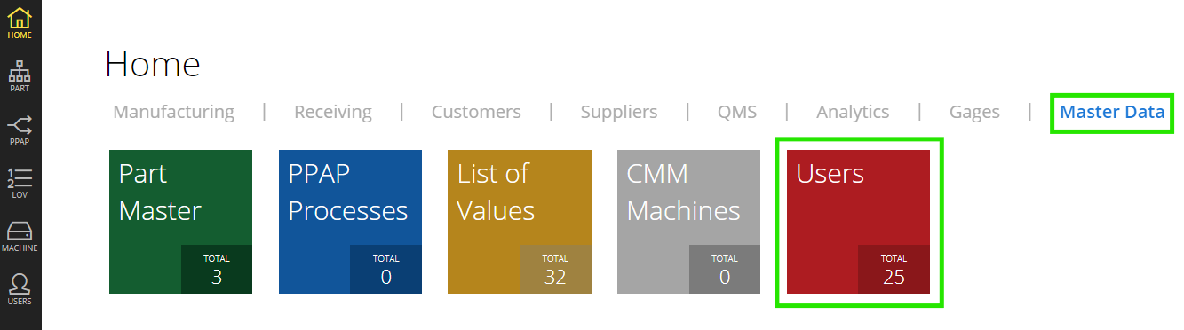Select the Gages tab
The width and height of the screenshot is (1184, 330).
[974, 112]
